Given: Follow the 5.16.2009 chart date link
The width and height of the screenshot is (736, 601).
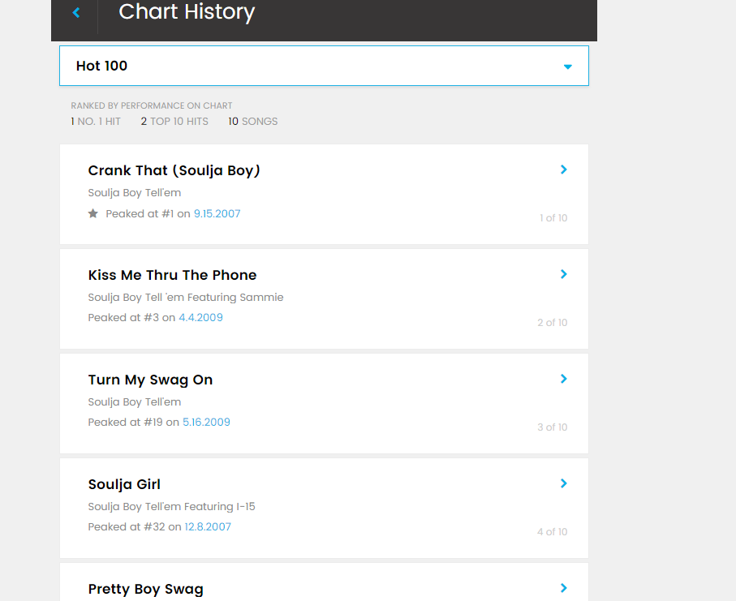Looking at the screenshot, I should (x=206, y=423).
